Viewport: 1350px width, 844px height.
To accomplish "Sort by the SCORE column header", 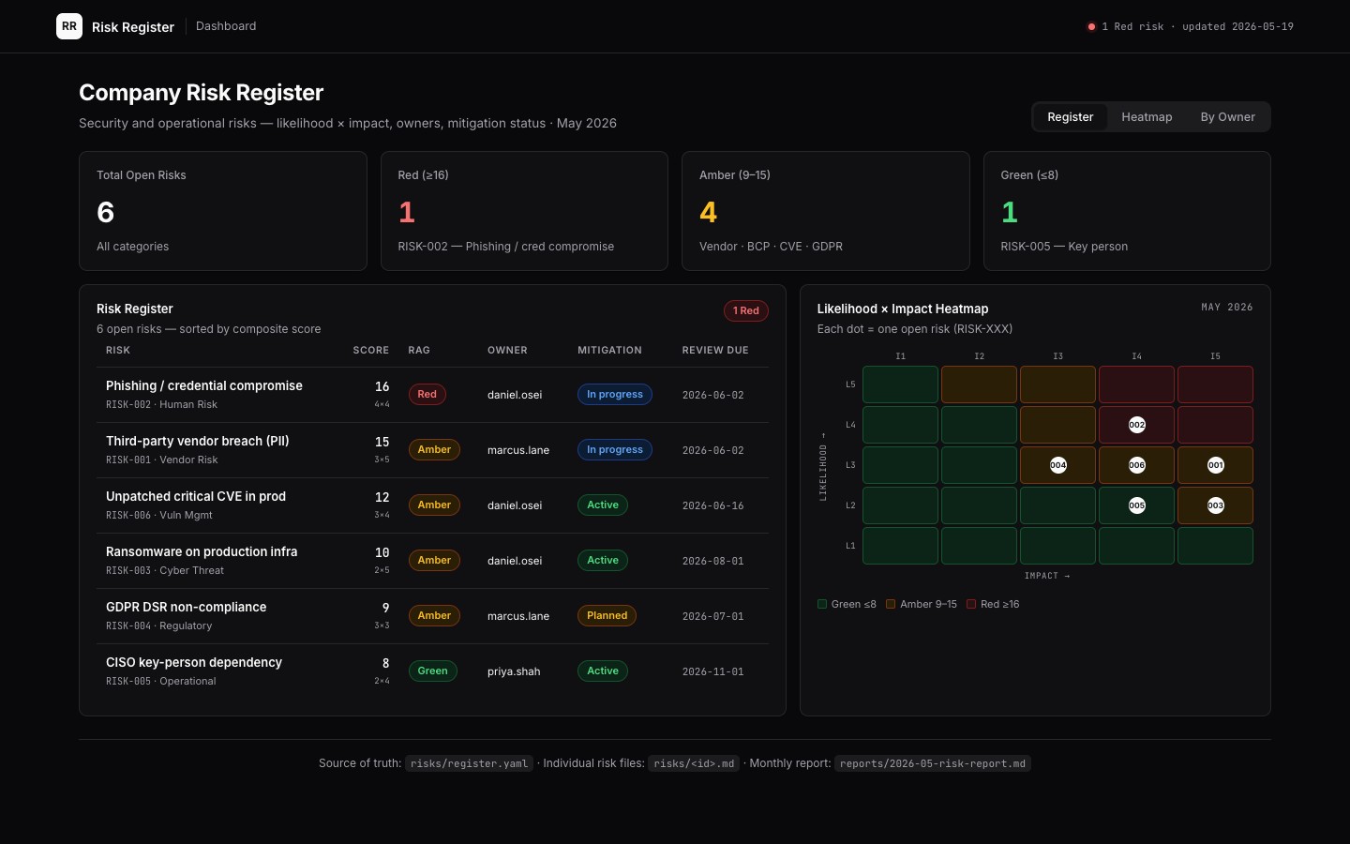I will [370, 350].
